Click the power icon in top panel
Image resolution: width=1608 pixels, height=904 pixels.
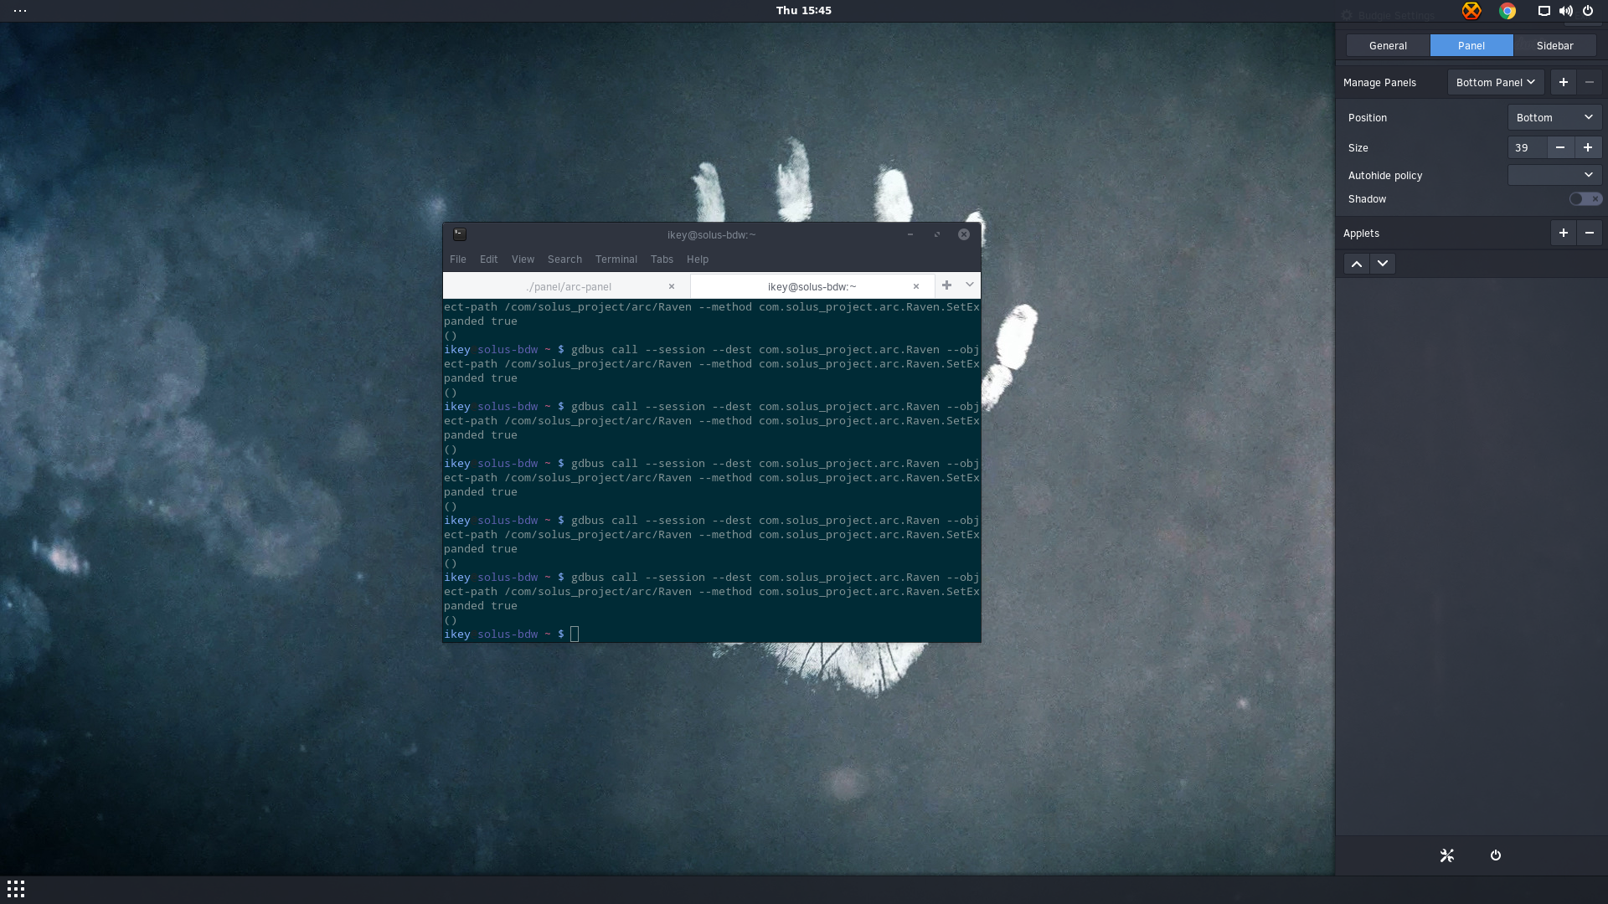tap(1587, 11)
